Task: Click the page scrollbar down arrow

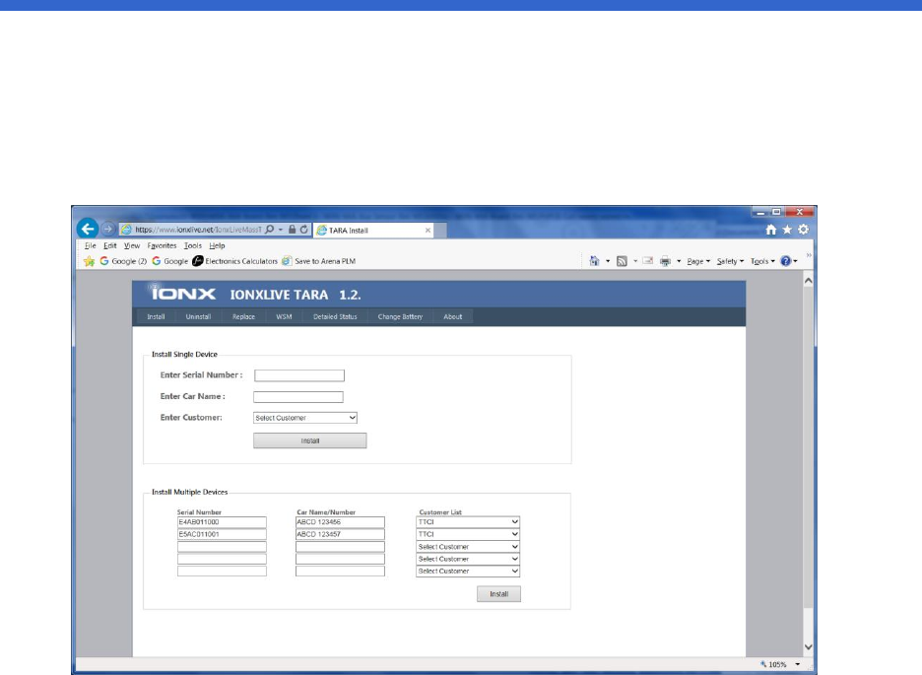Action: [808, 646]
